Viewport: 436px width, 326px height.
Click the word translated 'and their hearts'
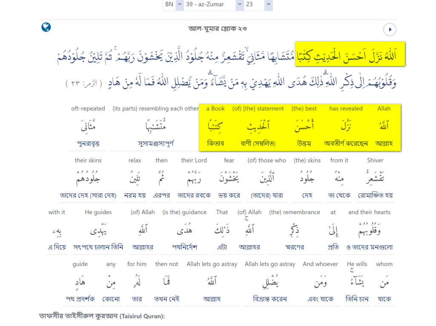pos(369,230)
